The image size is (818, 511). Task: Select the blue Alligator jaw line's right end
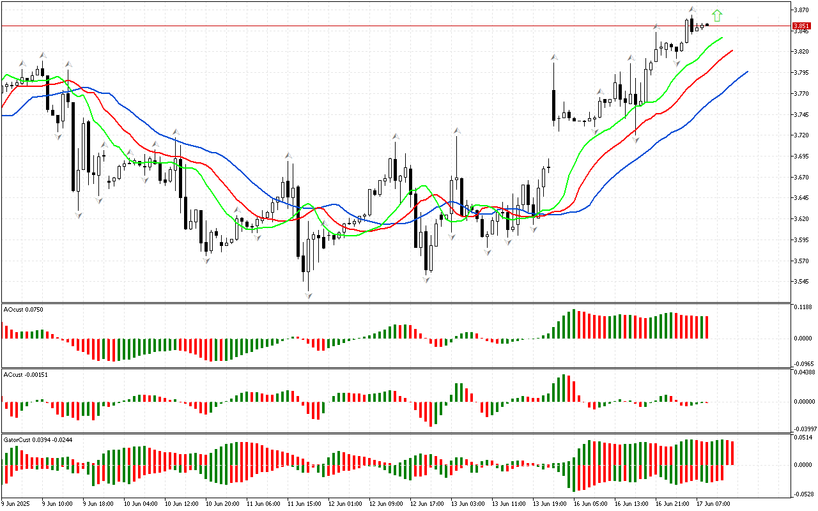pyautogui.click(x=746, y=72)
